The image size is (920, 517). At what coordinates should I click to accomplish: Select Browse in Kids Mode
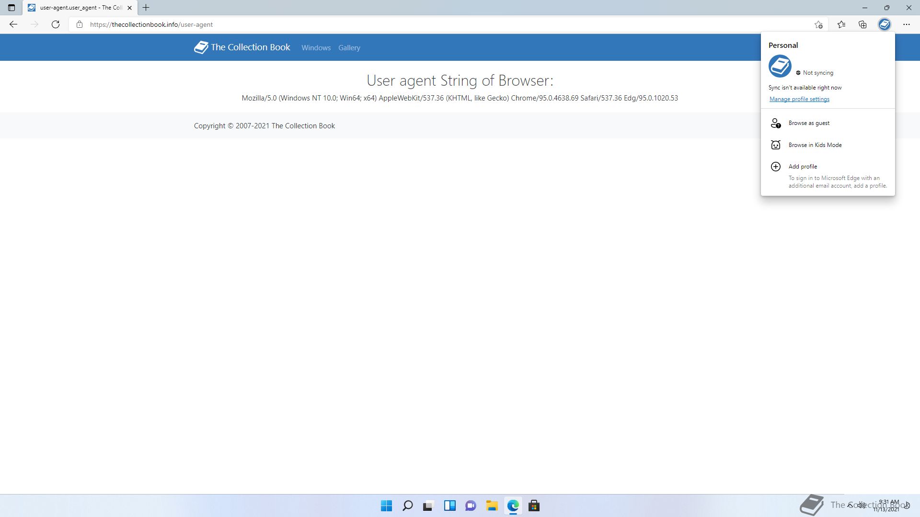click(815, 145)
